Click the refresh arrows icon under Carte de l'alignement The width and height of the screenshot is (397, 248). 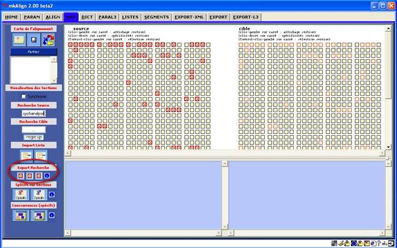48,39
